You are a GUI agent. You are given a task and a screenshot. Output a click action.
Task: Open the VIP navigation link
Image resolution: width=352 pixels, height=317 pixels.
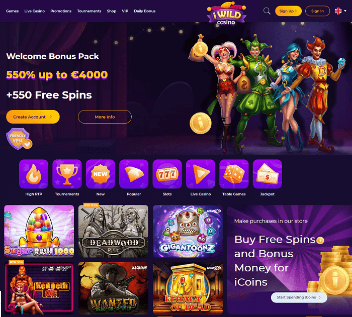tap(125, 11)
